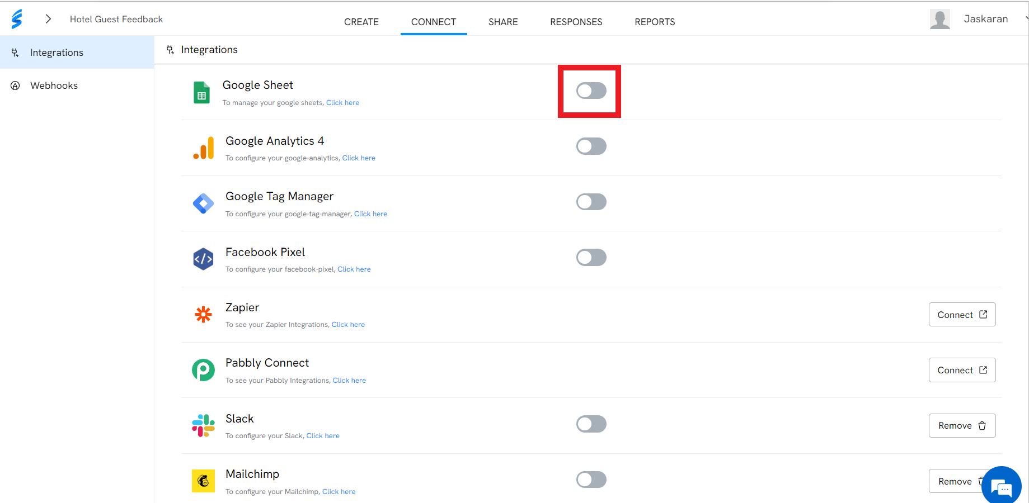Screen dimensions: 1029x503
Task: Click the Webhooks icon in sidebar
Action: pyautogui.click(x=15, y=86)
